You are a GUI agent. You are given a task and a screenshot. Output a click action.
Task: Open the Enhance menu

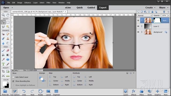click(x=28, y=3)
